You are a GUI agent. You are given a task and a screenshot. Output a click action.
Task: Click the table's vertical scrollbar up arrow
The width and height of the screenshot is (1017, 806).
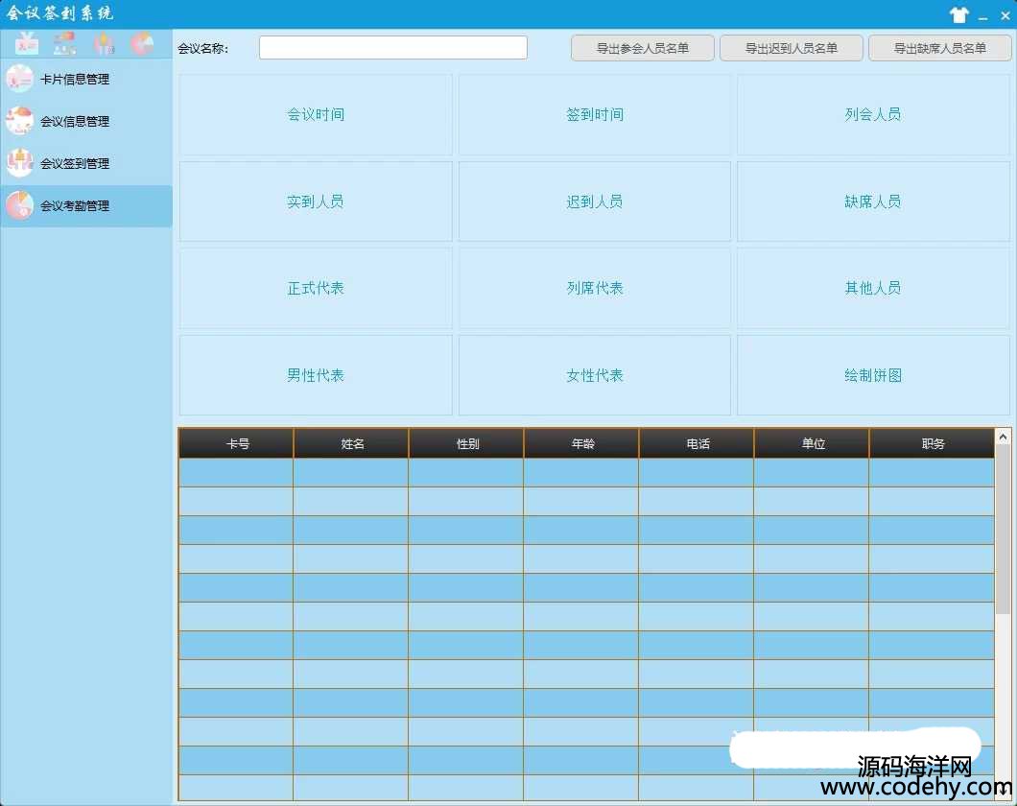1003,437
